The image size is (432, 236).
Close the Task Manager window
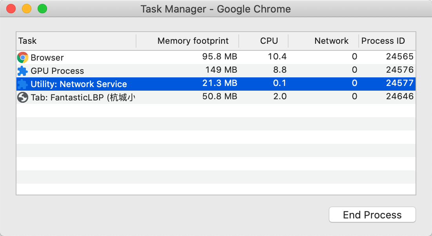coord(11,9)
